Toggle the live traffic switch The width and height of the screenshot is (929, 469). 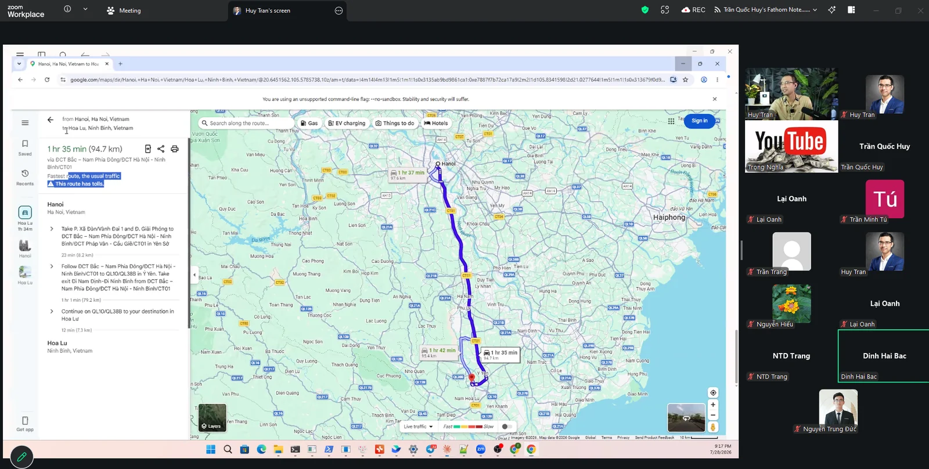(x=506, y=427)
